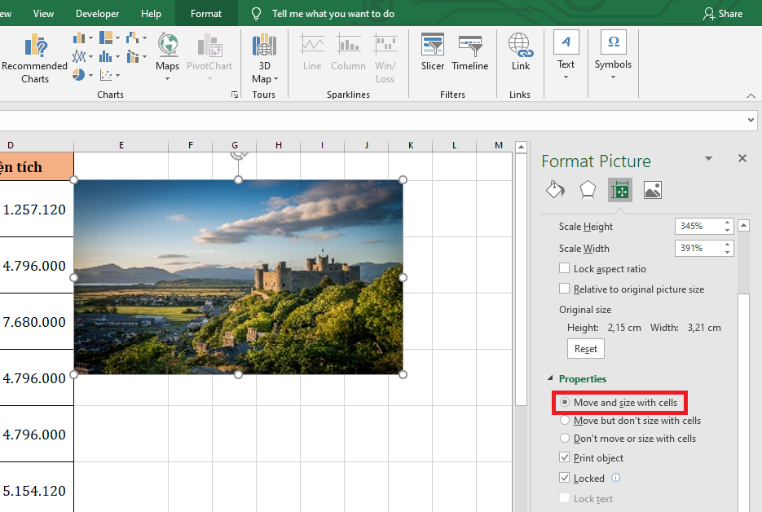Screen dimensions: 762x512
Task: Enable Lock aspect ratio checkbox
Action: pos(565,268)
